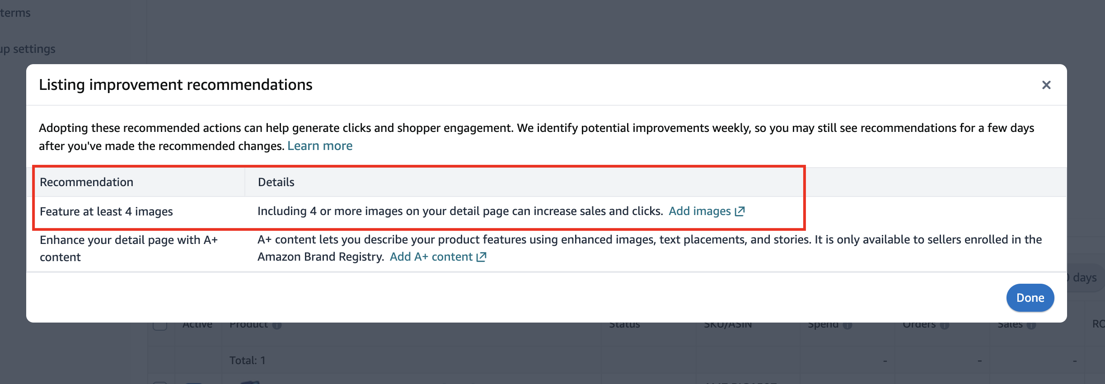
Task: Click the A+ content description paragraph
Action: [x=650, y=248]
